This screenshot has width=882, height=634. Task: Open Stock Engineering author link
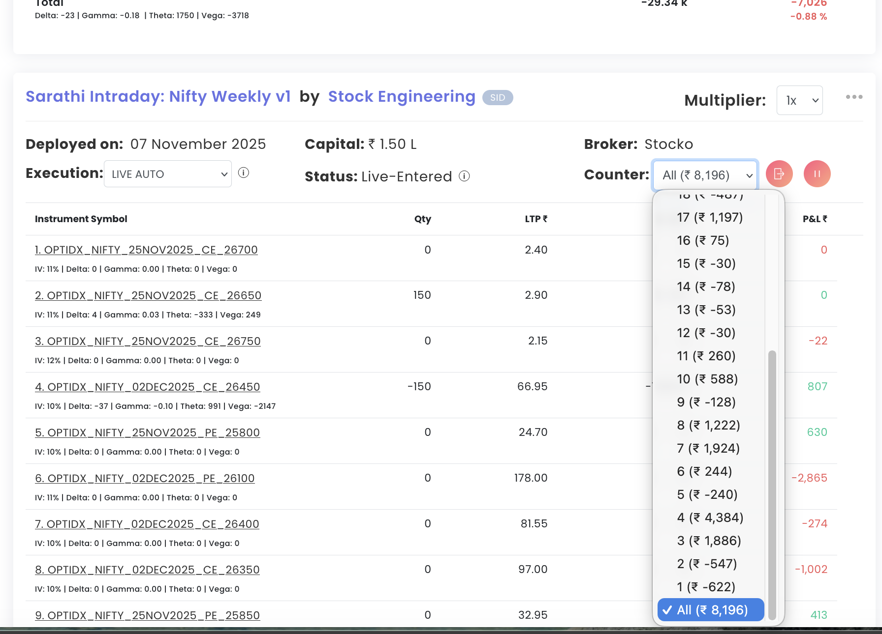click(x=402, y=96)
